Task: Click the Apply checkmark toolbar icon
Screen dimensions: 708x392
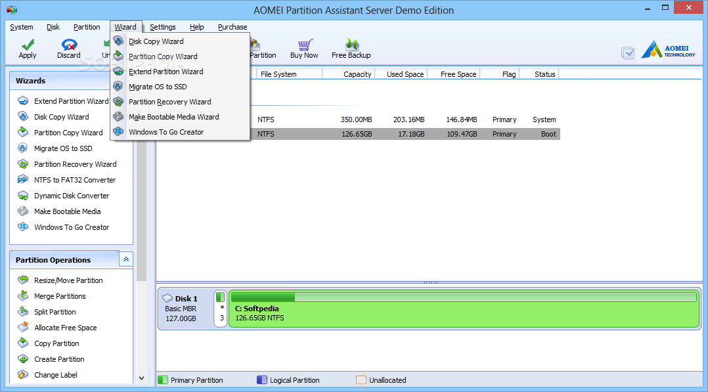Action: (28, 44)
